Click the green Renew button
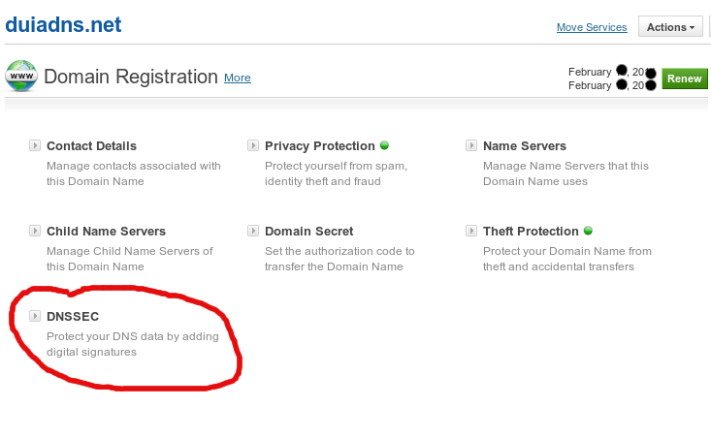The width and height of the screenshot is (711, 438). 684,78
